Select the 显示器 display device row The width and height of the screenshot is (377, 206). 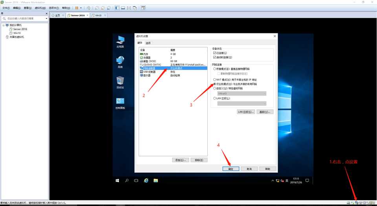coord(173,75)
